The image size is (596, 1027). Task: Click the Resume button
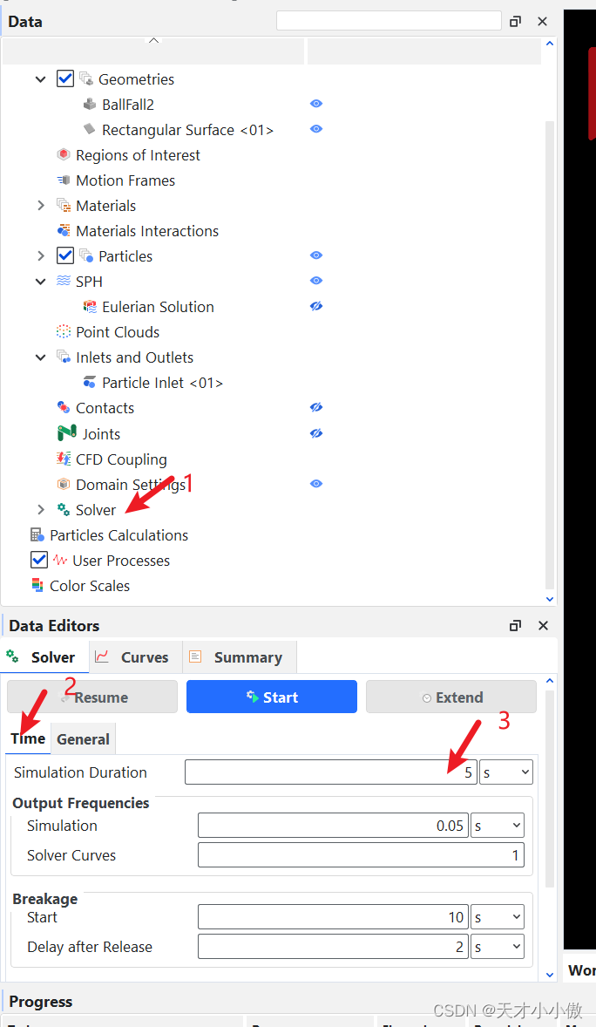coord(92,697)
